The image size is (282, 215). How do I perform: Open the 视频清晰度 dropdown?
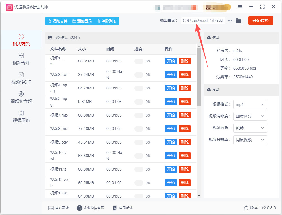(250, 116)
